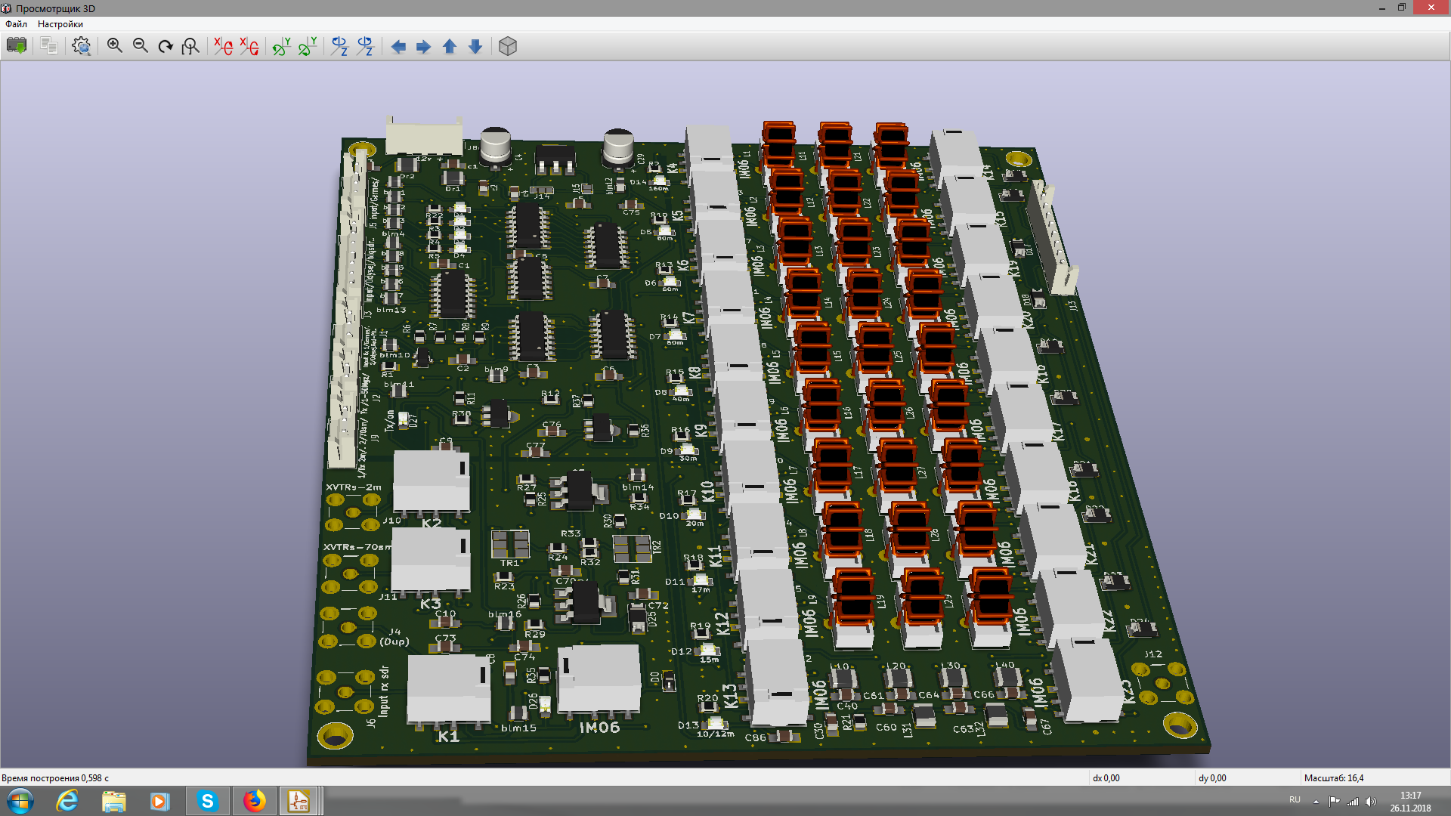Open Firefox from the taskbar
The height and width of the screenshot is (816, 1451).
coord(254,801)
